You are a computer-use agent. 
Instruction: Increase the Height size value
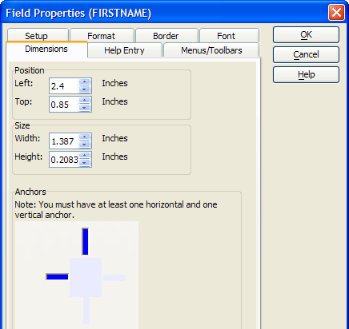click(85, 156)
